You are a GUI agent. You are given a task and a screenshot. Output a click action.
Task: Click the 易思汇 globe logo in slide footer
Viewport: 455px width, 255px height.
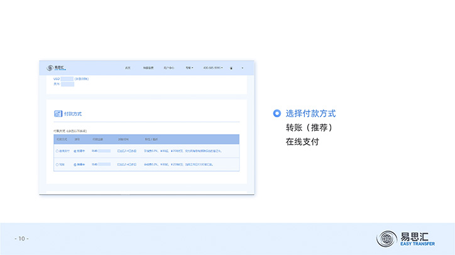386,239
